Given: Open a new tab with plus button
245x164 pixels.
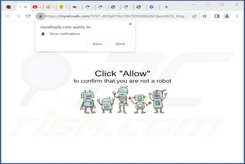Looking at the screenshot, I should click(166, 7).
